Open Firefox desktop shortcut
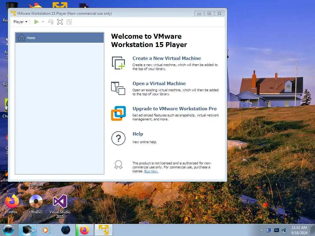The image size is (315, 236). (12, 204)
